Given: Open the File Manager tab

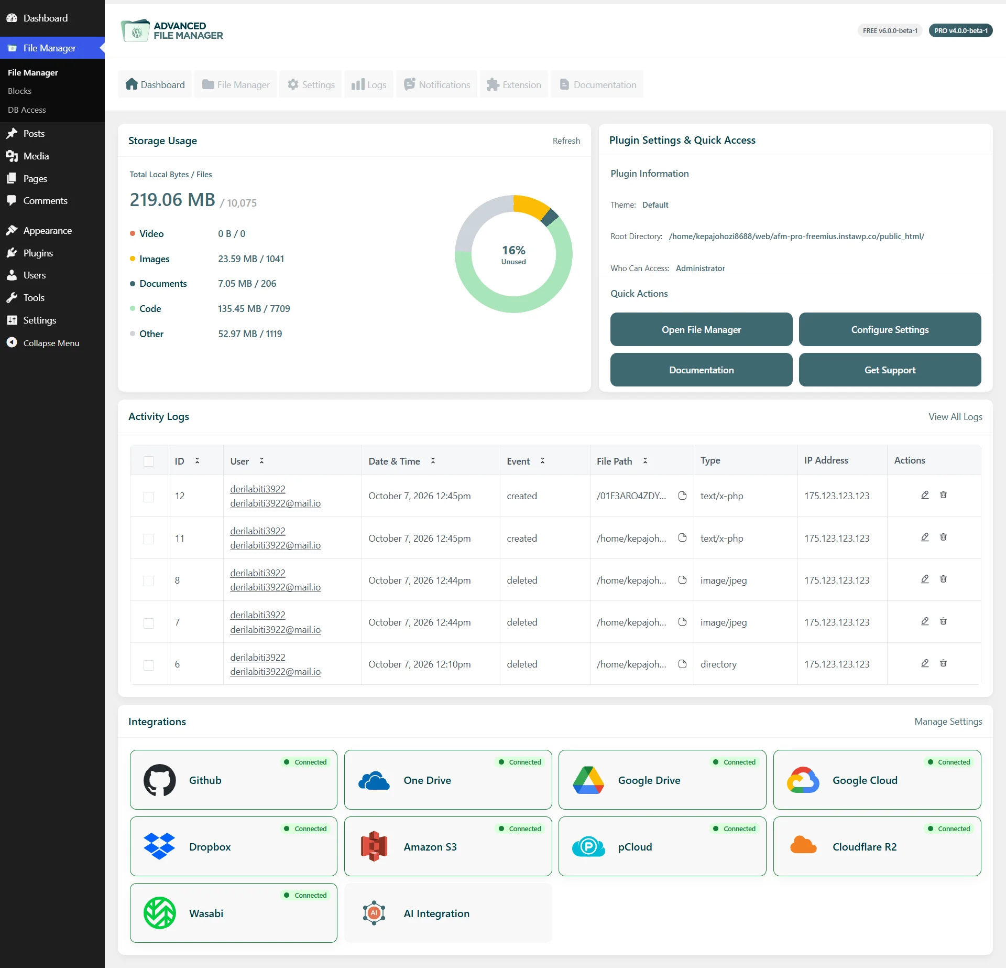Looking at the screenshot, I should click(x=236, y=84).
